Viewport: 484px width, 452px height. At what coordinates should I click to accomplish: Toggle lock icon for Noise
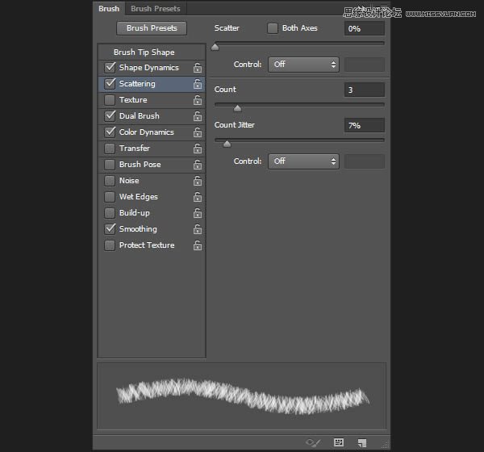click(198, 181)
